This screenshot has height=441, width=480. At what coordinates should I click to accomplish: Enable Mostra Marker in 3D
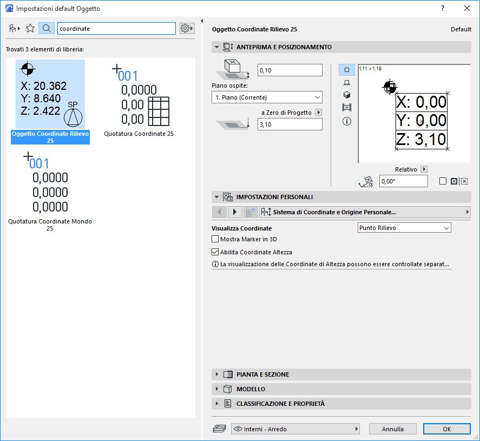(x=215, y=239)
